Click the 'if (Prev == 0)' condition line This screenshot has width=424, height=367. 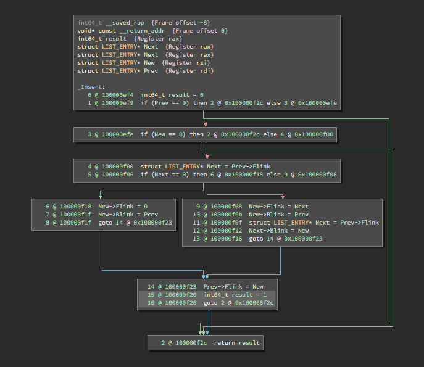click(166, 102)
